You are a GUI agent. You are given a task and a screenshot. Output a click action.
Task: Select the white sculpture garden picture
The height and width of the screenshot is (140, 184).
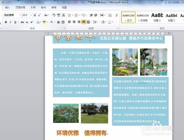125,62
